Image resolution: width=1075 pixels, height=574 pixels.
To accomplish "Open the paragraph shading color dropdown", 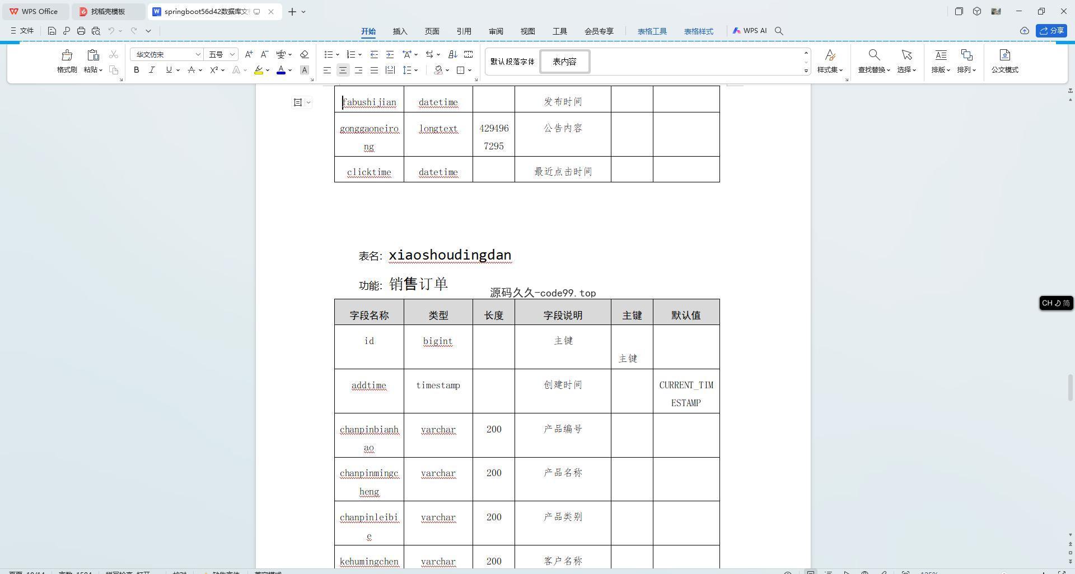I will point(447,70).
